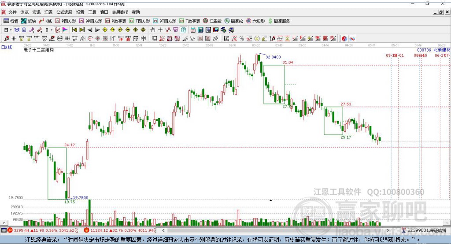The image size is (451, 244).
Task: Click the SZ399001 深证成指 status entry
Action: point(425,230)
